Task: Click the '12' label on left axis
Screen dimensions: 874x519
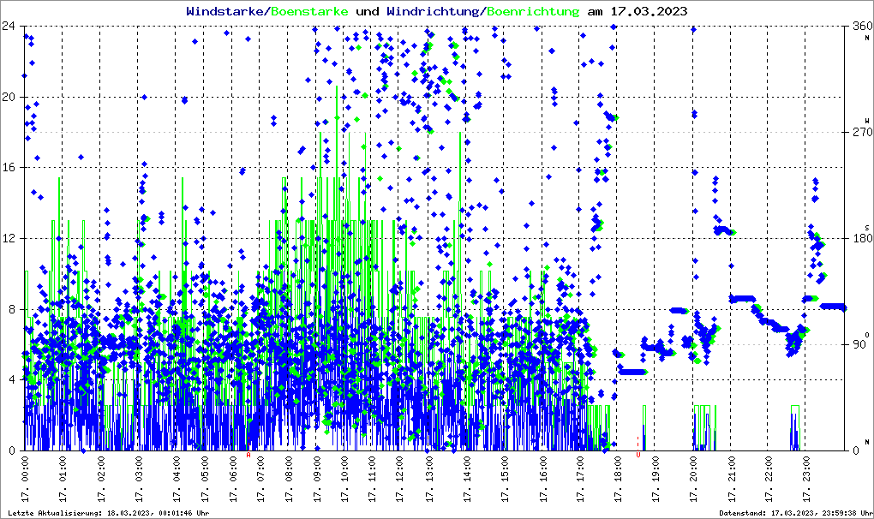Action: click(9, 238)
